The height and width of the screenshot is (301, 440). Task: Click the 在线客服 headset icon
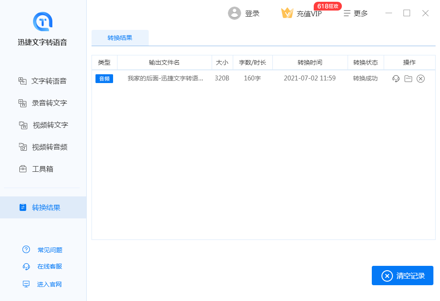26,267
